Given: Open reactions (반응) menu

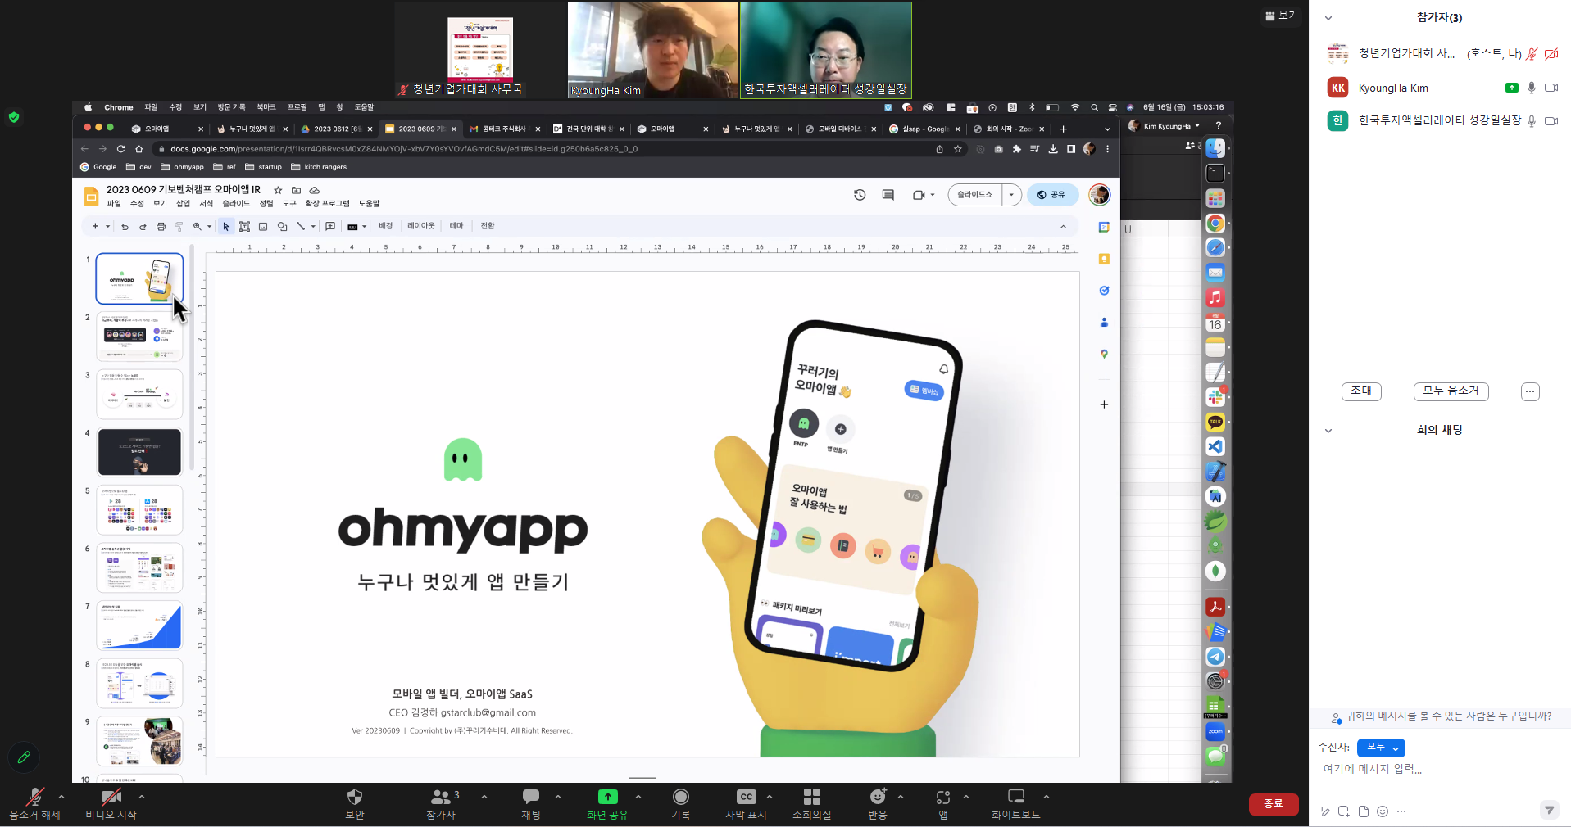Looking at the screenshot, I should [878, 803].
